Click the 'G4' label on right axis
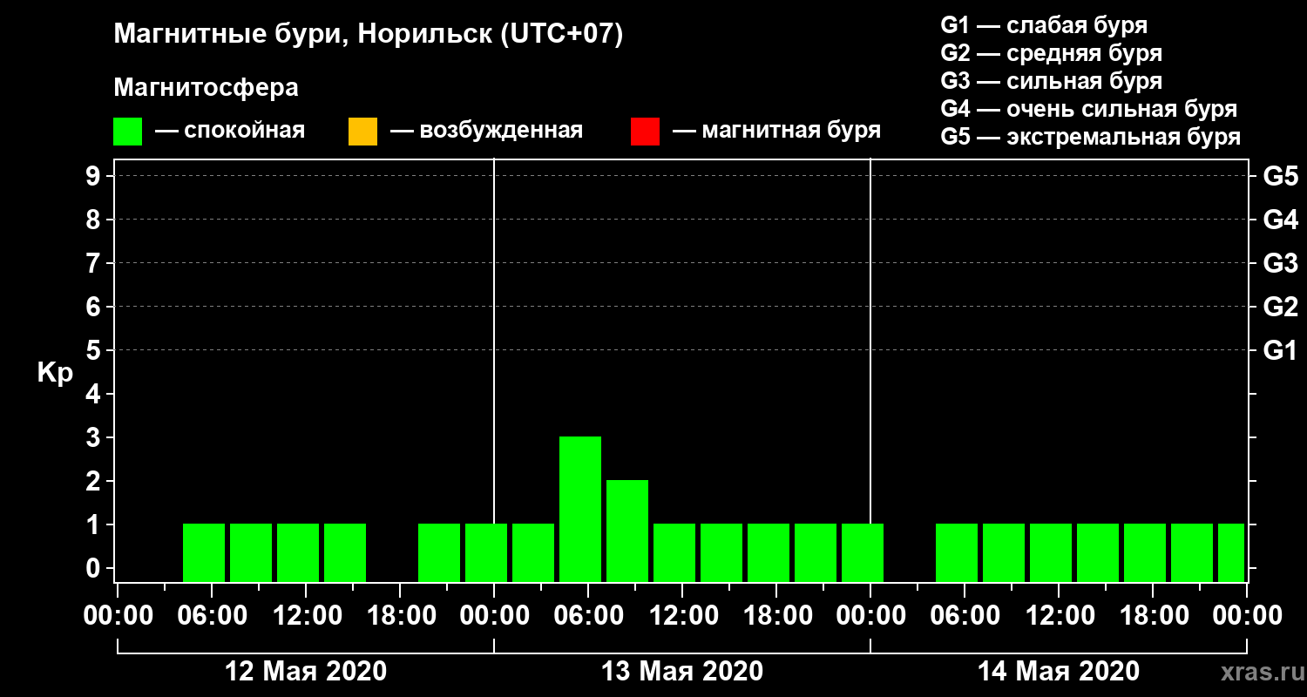 (x=1280, y=220)
